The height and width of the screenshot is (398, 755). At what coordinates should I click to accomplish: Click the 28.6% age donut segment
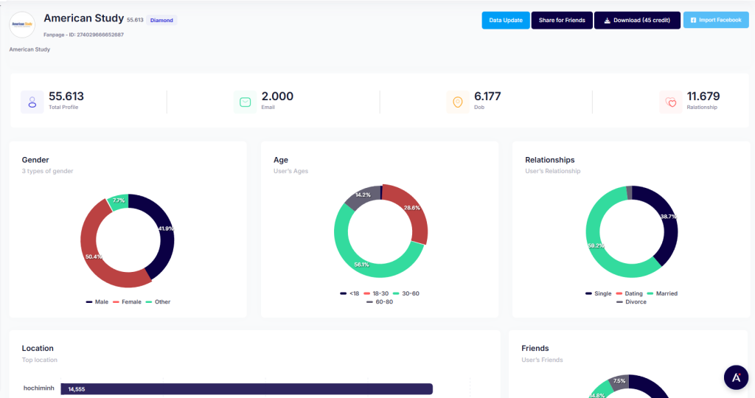click(412, 209)
